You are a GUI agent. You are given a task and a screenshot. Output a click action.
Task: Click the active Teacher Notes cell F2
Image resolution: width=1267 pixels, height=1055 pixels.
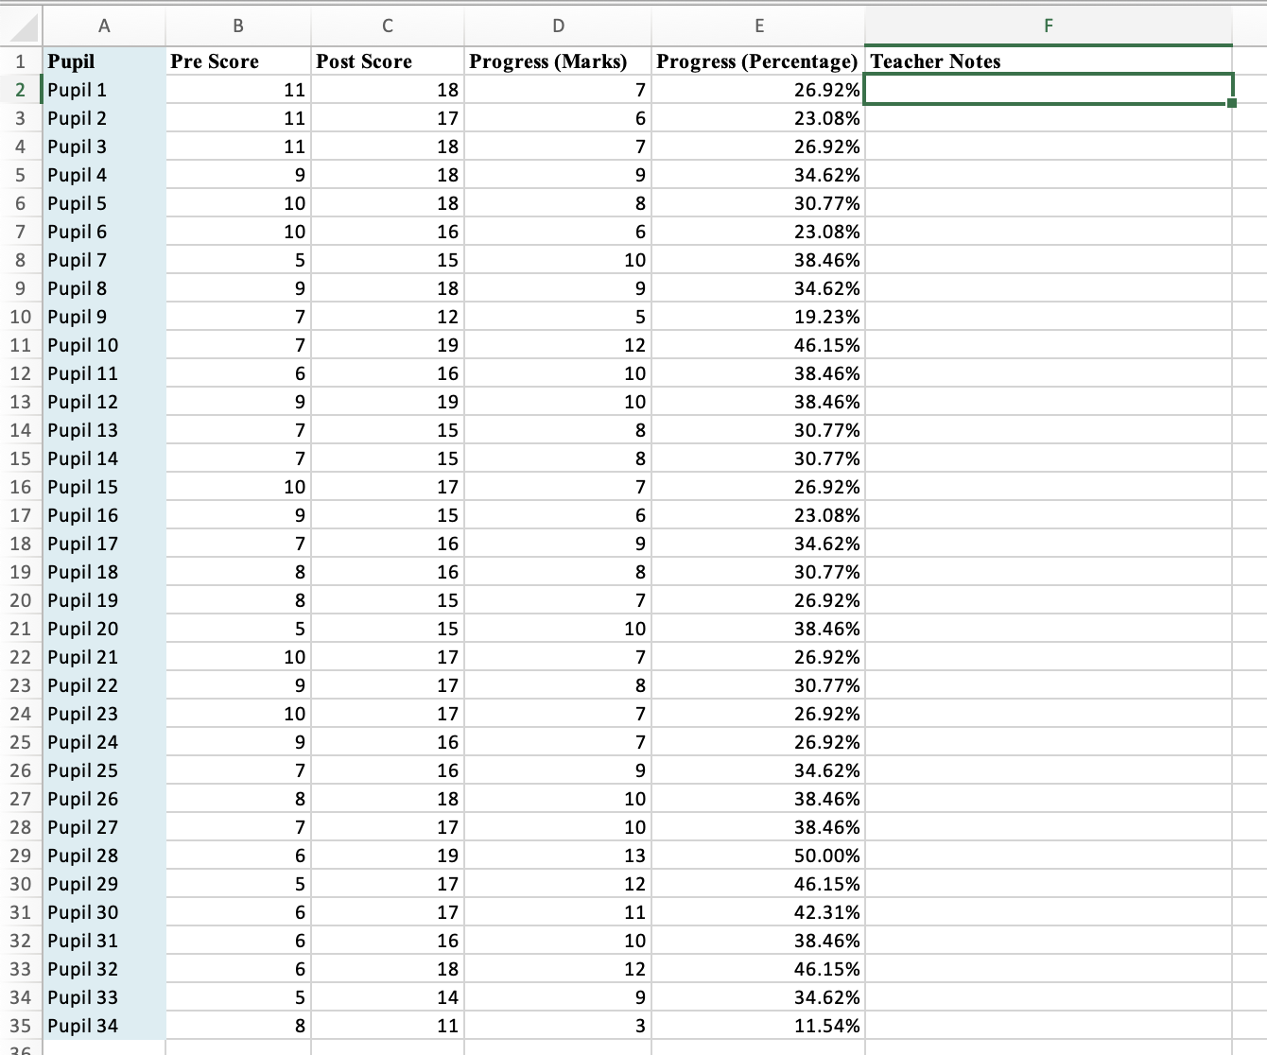1048,90
